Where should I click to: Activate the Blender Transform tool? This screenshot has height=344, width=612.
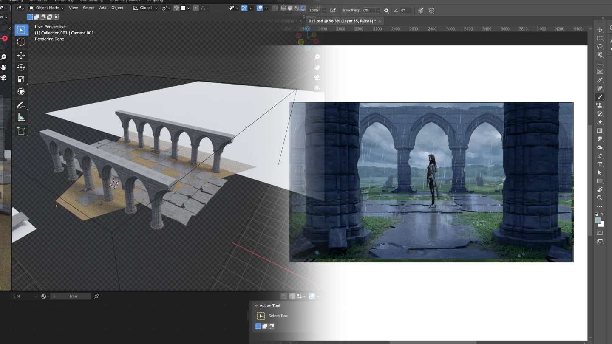point(21,91)
